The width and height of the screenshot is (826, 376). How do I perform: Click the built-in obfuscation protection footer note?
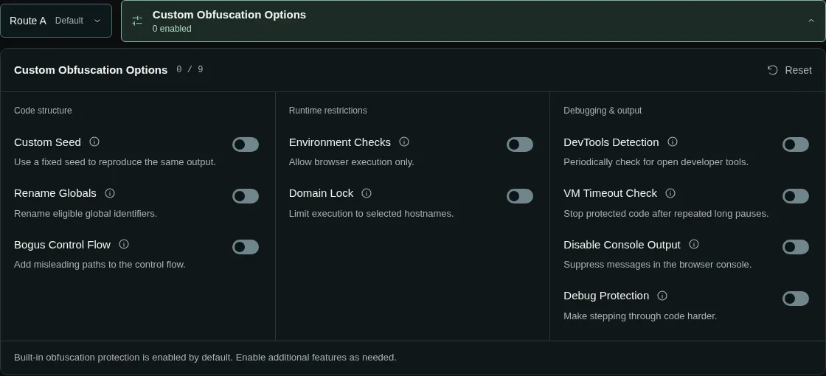206,358
